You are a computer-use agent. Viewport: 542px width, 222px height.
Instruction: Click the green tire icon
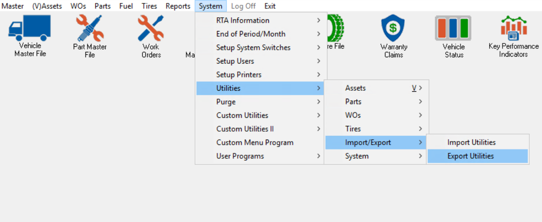[x=336, y=29]
